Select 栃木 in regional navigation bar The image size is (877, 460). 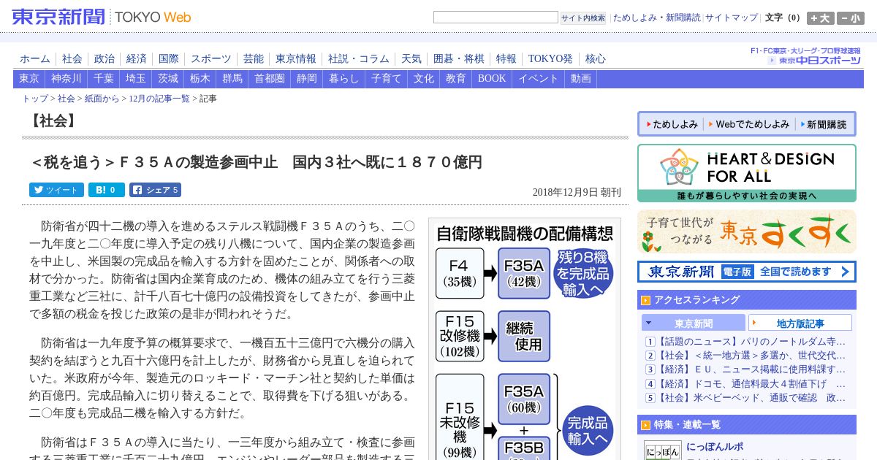(200, 79)
